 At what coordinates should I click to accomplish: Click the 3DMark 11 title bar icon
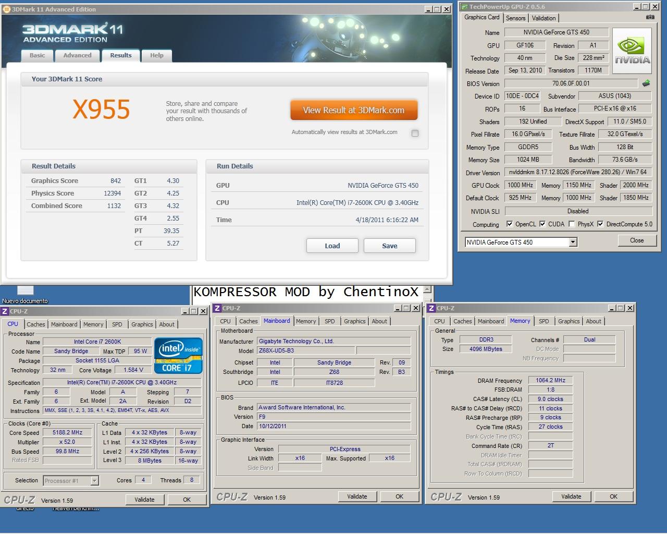tap(6, 9)
